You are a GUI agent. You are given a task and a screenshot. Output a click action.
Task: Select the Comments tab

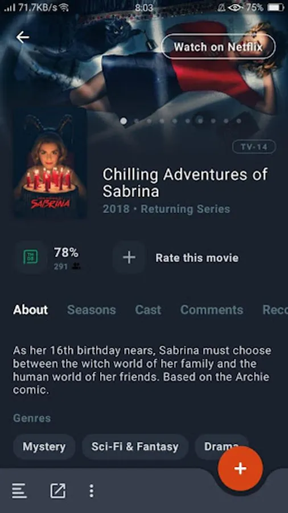point(212,310)
